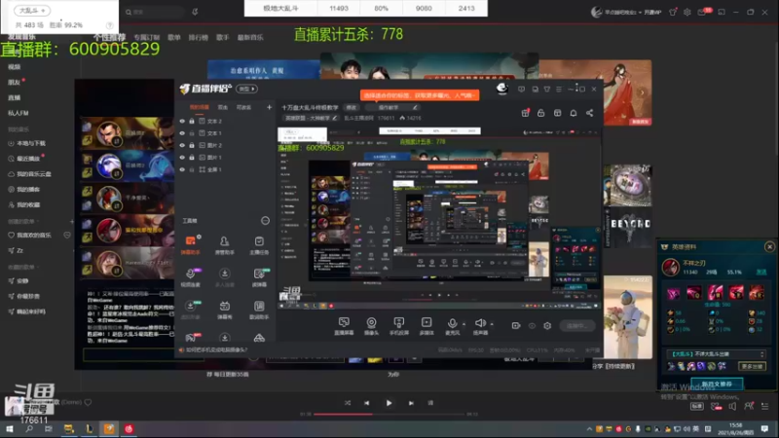This screenshot has width=779, height=438.
Task: Toggle lock on 文本 2 source
Action: click(192, 121)
